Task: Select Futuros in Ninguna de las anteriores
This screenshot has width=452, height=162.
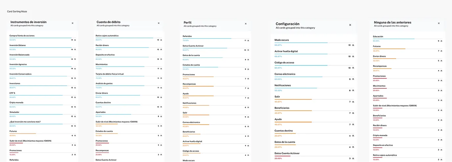Action: point(377,46)
